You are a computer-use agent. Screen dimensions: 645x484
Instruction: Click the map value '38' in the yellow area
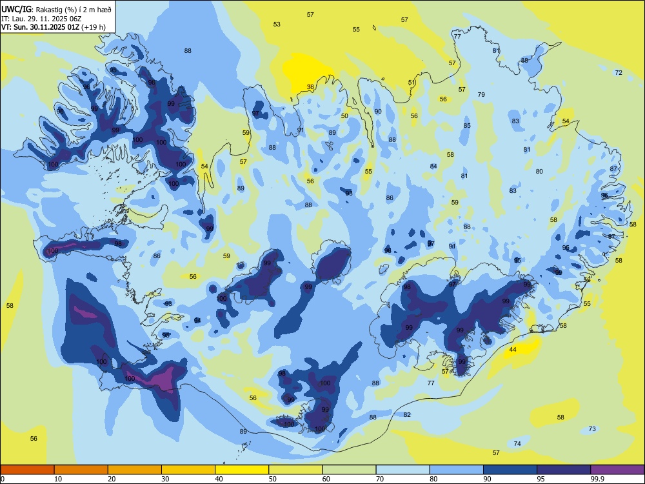(x=310, y=87)
